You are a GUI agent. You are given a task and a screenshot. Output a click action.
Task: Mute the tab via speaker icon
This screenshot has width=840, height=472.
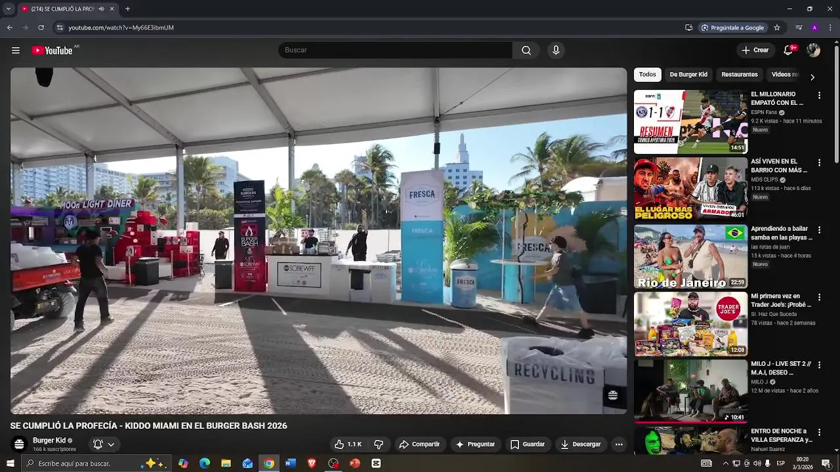click(101, 9)
